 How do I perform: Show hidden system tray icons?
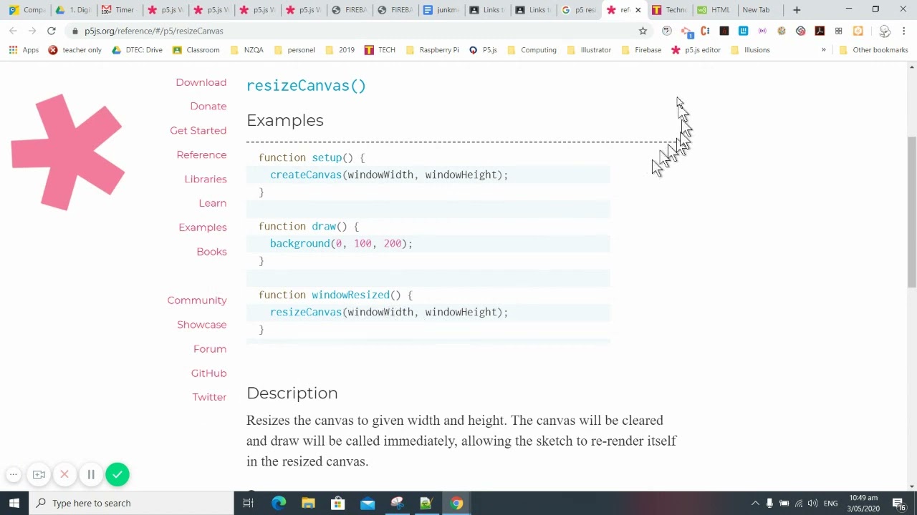coord(755,503)
